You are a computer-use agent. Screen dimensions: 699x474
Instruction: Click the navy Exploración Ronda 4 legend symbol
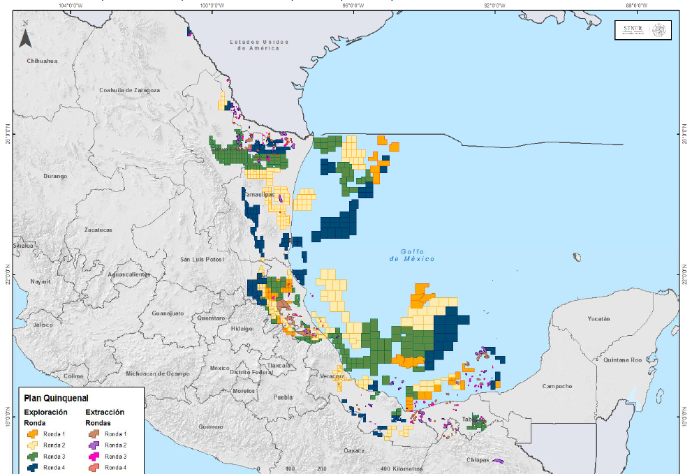point(31,468)
